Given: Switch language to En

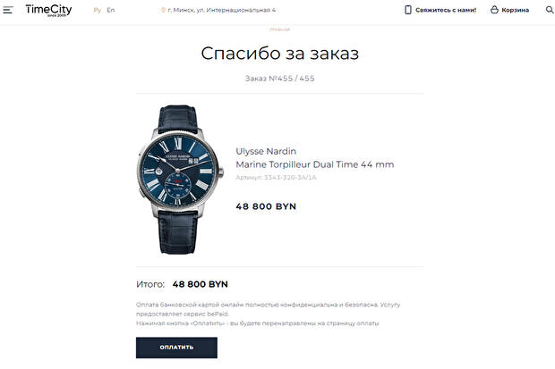Looking at the screenshot, I should click(x=111, y=10).
